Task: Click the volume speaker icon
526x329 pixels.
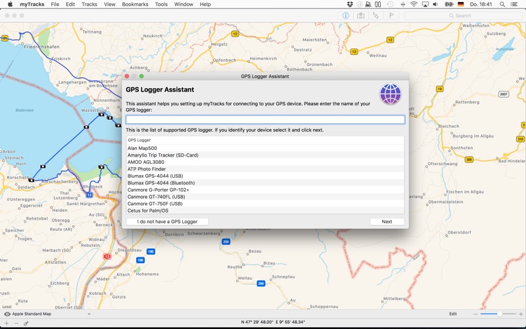Action: click(x=435, y=5)
